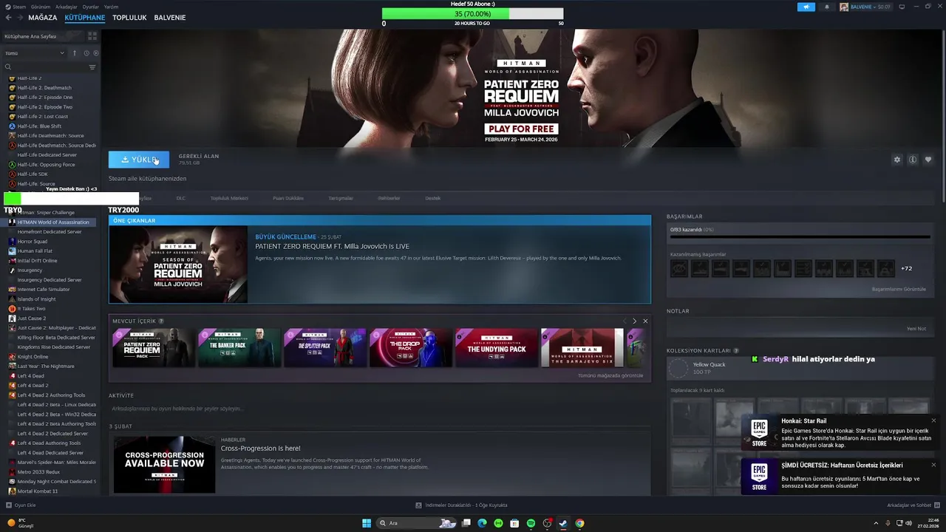Select Left 4 Dead 2 in library list

point(33,386)
